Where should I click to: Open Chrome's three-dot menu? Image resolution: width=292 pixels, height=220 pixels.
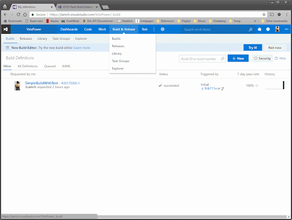(287, 15)
